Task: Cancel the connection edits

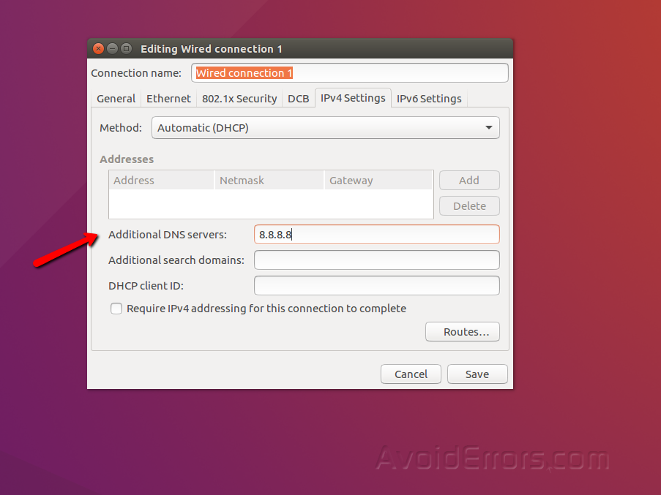Action: click(411, 374)
